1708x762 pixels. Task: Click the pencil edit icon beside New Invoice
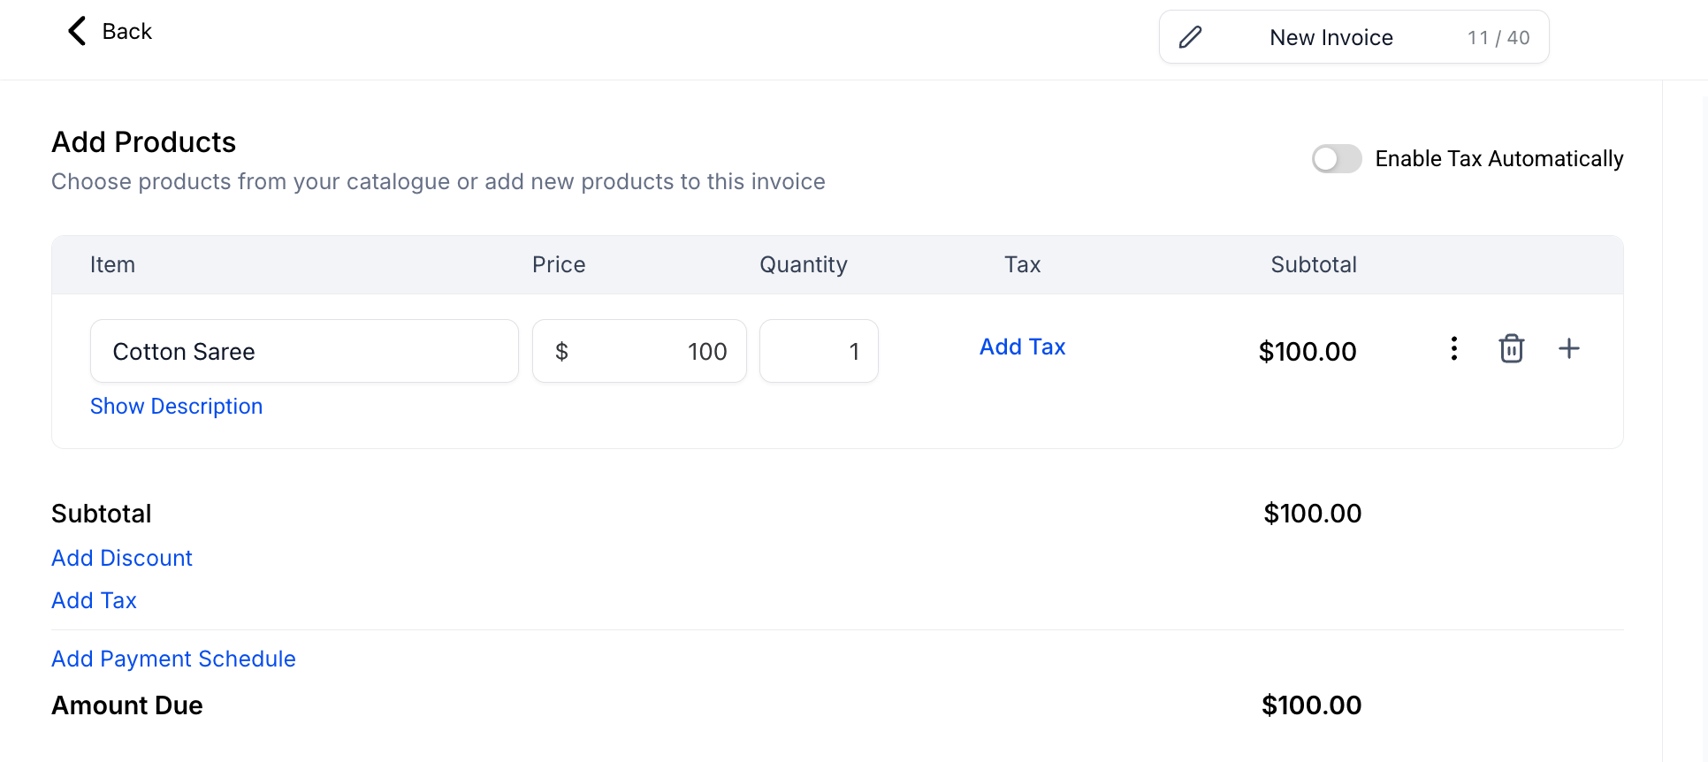(1190, 37)
